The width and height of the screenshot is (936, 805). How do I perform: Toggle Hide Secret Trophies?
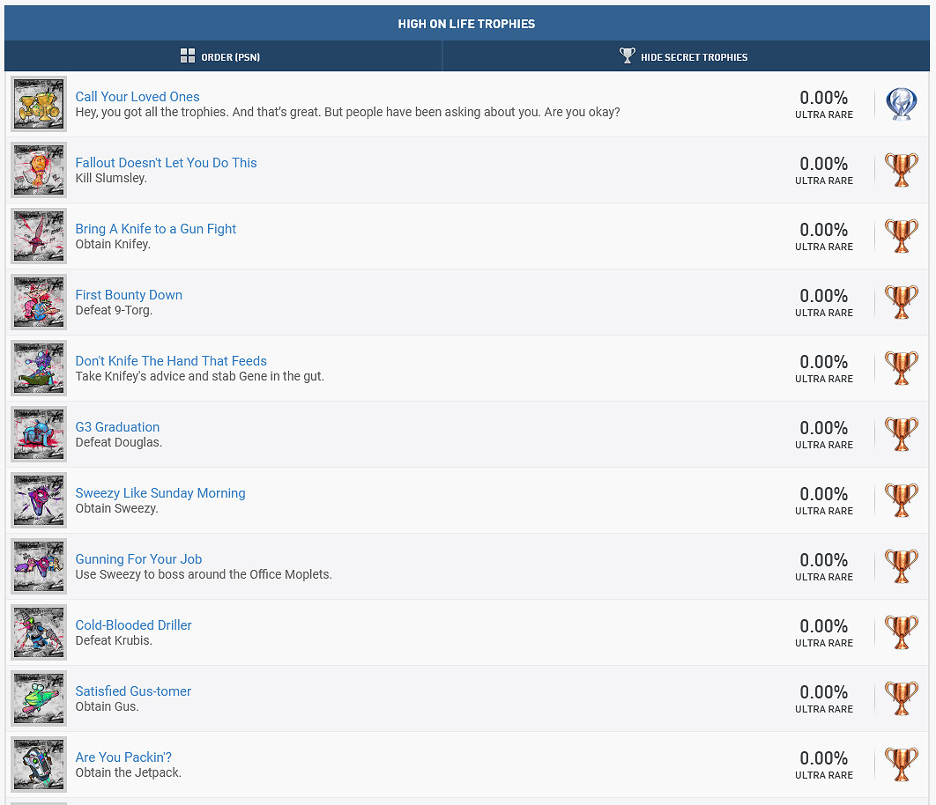pos(694,57)
